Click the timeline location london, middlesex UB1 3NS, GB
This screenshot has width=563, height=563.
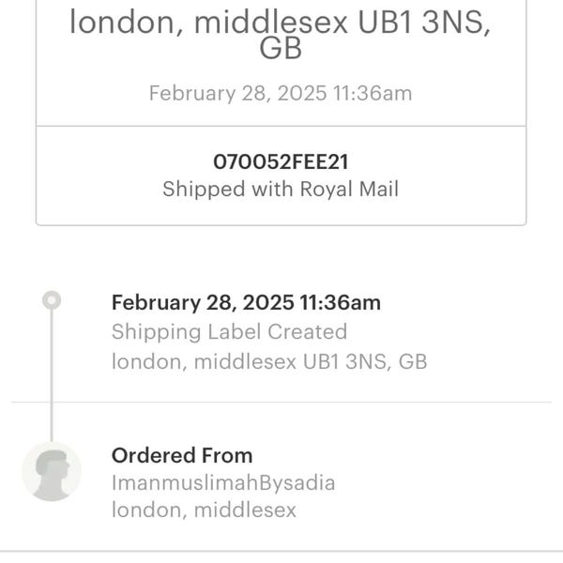269,361
